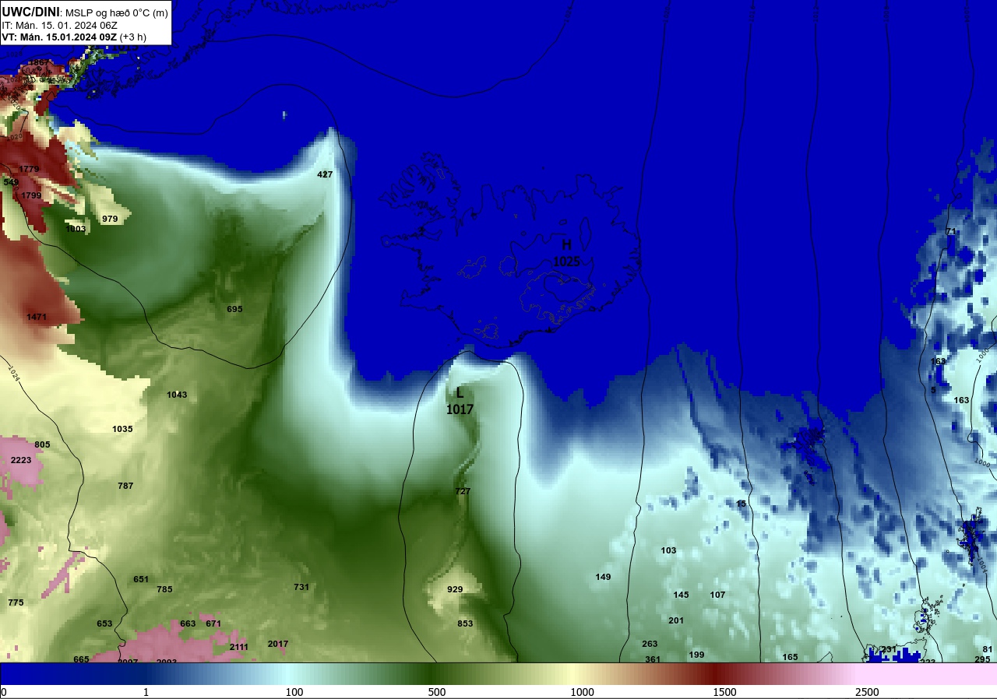The width and height of the screenshot is (997, 699).
Task: Click the 149 height value
Action: (603, 577)
